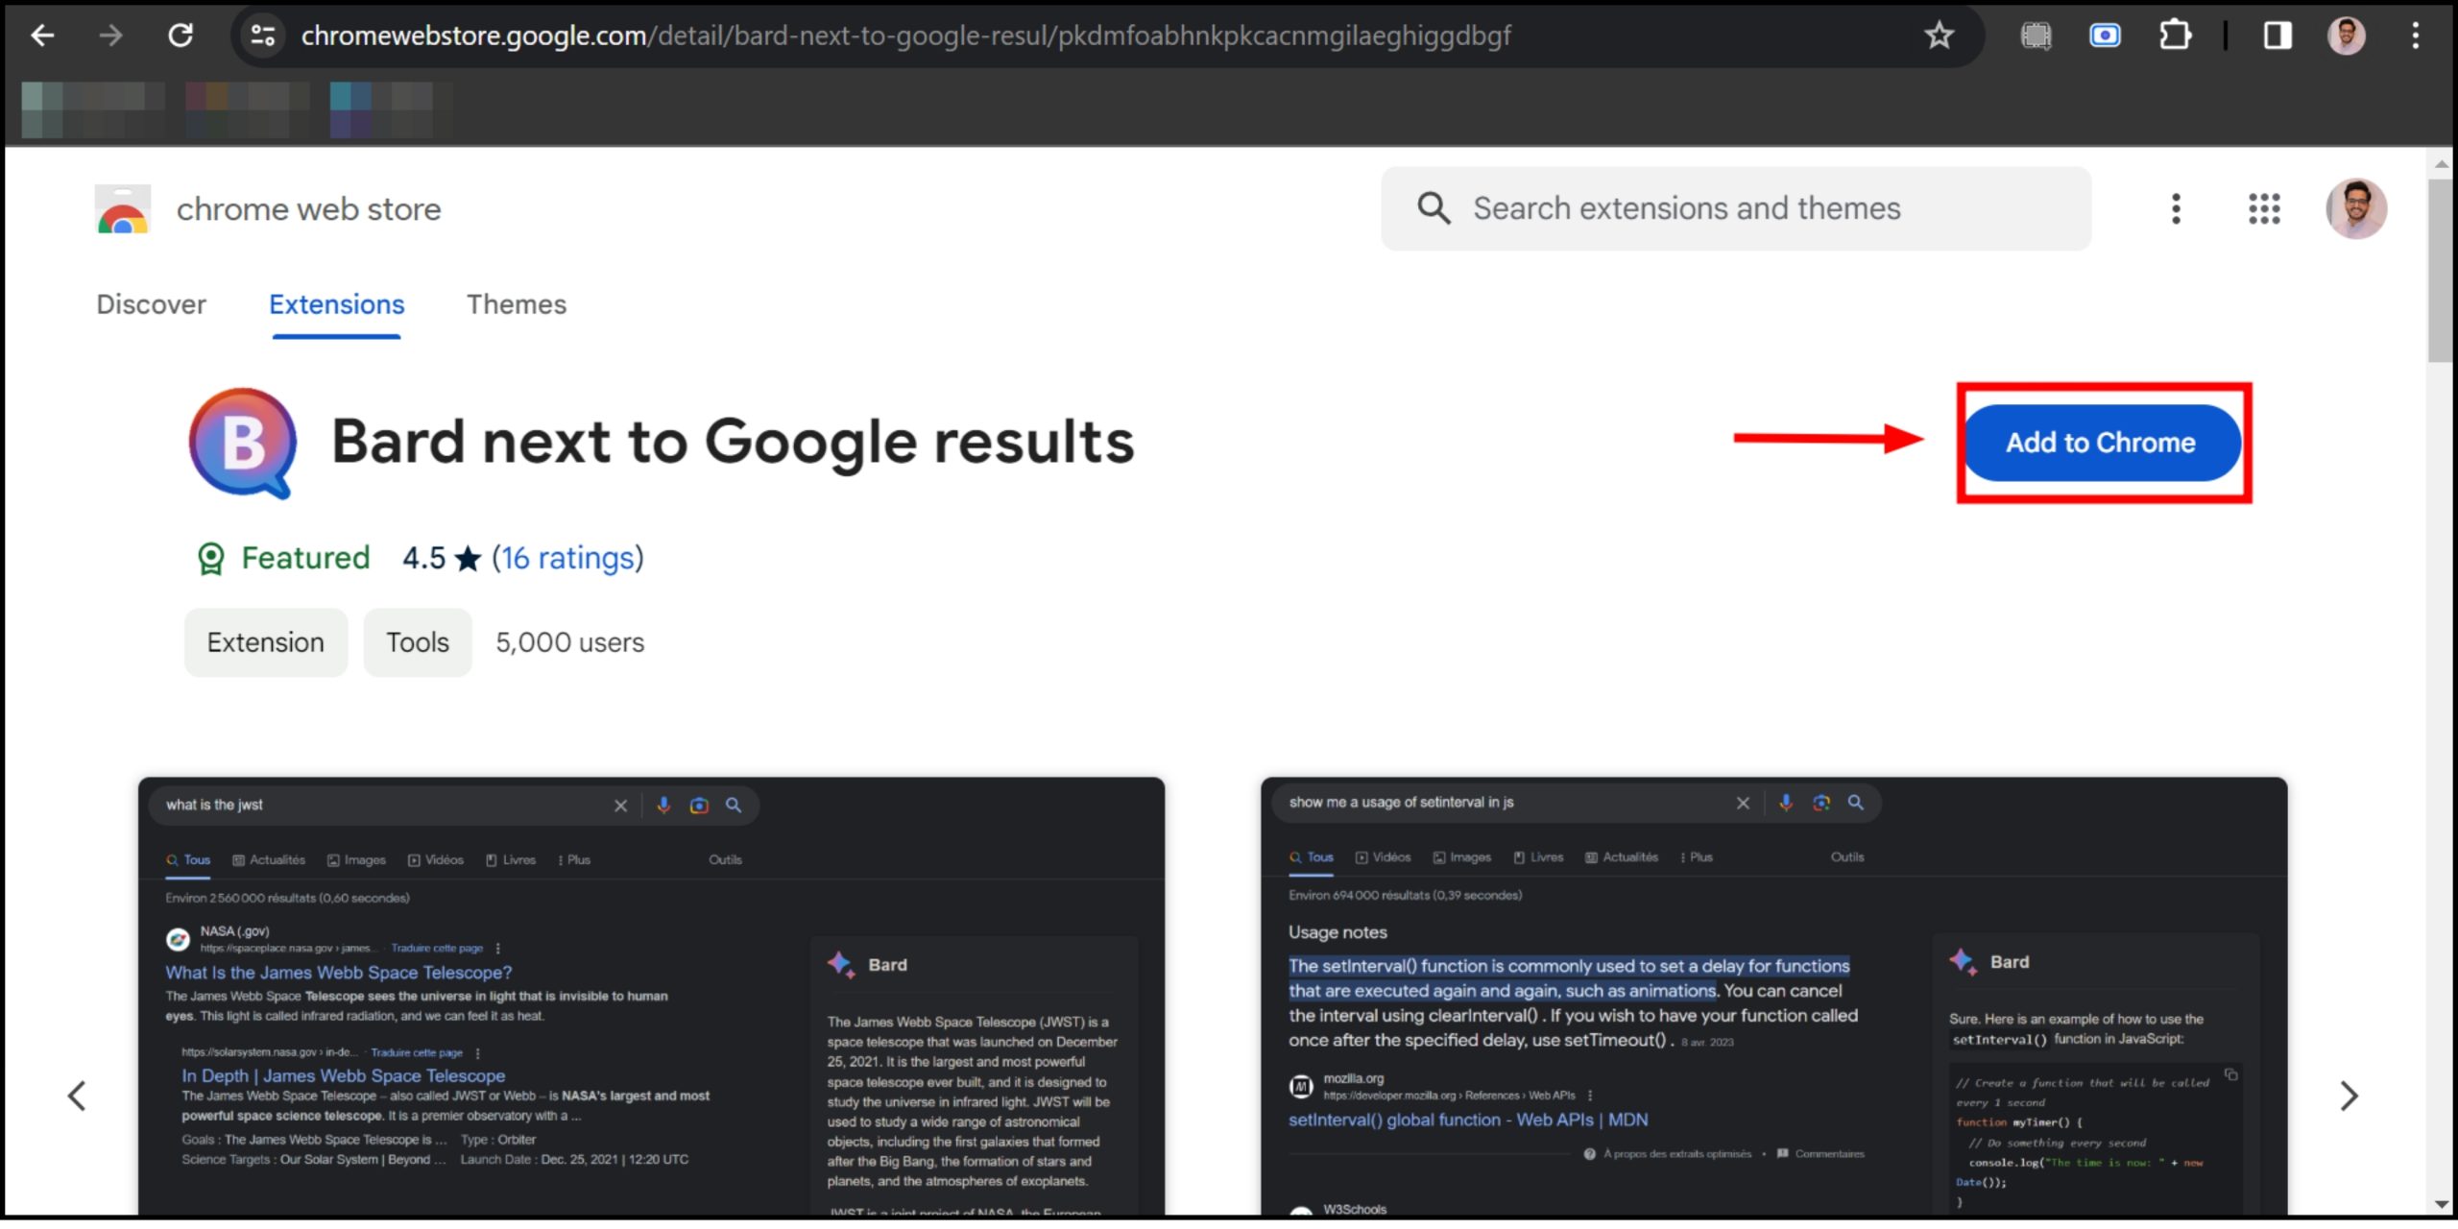Bookmark the page using the star icon

1939,36
